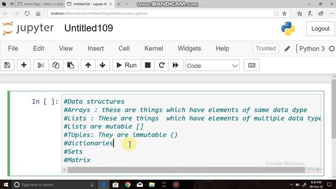The height and width of the screenshot is (189, 336).
Task: Interrupt the kernel with stop icon
Action: click(148, 65)
